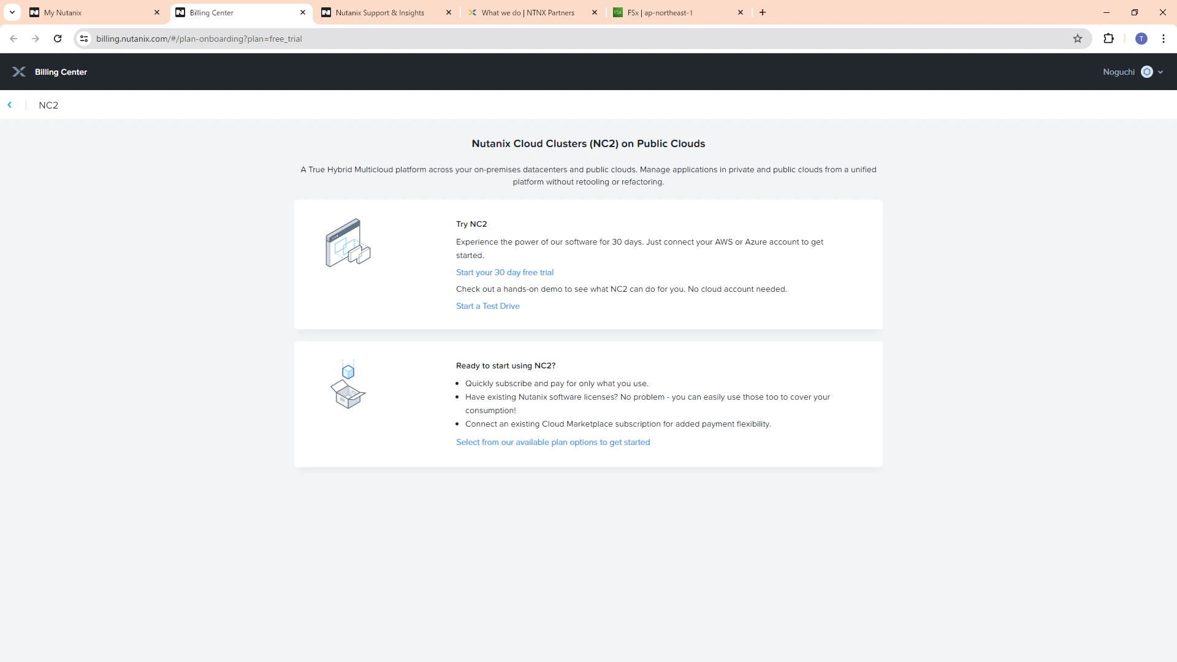Click the Nutanix Cloud Clusters page title
Image resolution: width=1177 pixels, height=662 pixels.
coord(588,143)
